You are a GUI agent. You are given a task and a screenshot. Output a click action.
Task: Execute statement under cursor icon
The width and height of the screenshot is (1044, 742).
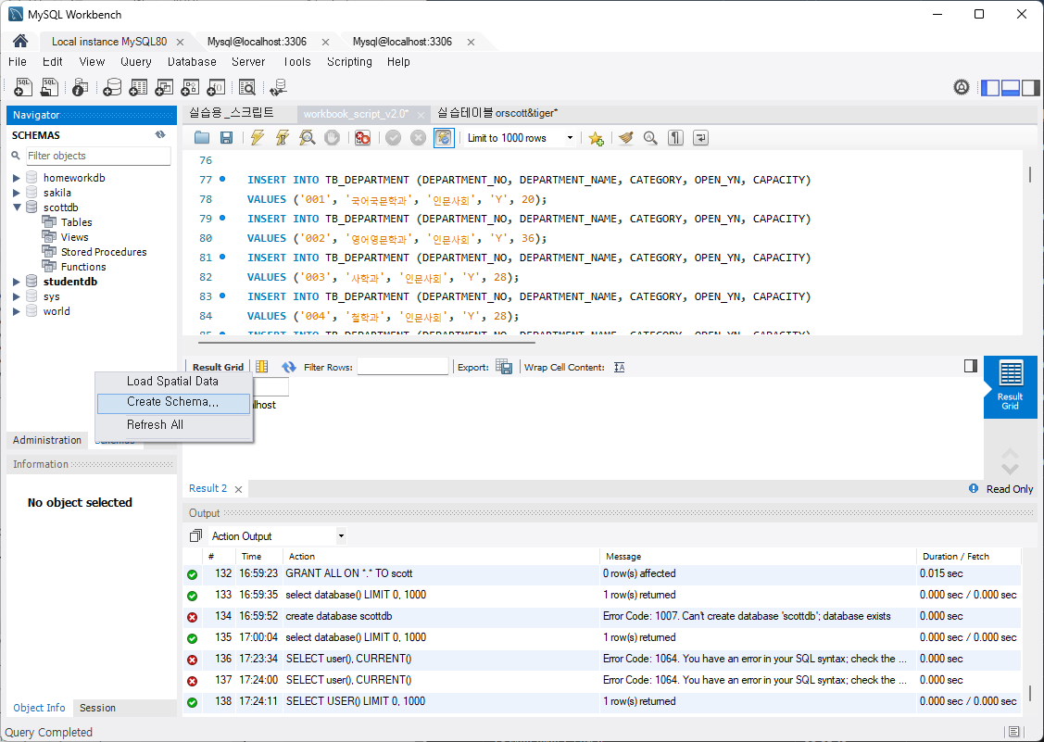(283, 138)
